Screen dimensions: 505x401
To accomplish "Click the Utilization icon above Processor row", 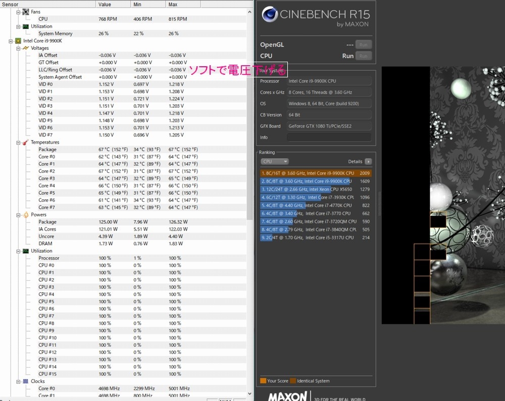I will [x=26, y=251].
